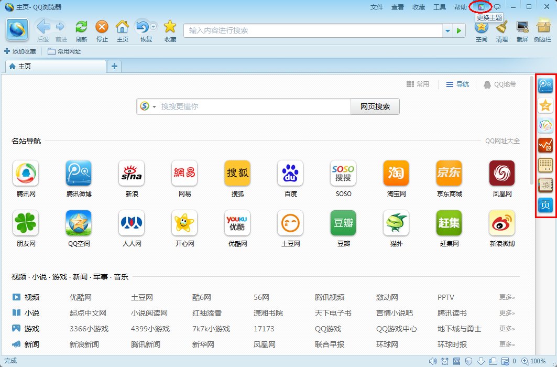The image size is (557, 367).
Task: Open the 更换主题 theme switcher
Action: [x=482, y=7]
